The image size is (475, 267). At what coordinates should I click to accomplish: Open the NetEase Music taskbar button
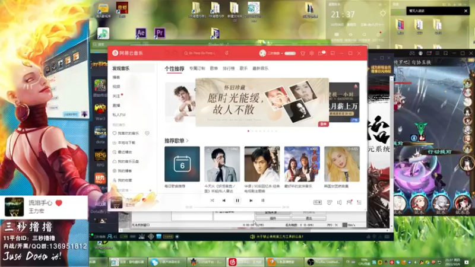[x=245, y=262]
